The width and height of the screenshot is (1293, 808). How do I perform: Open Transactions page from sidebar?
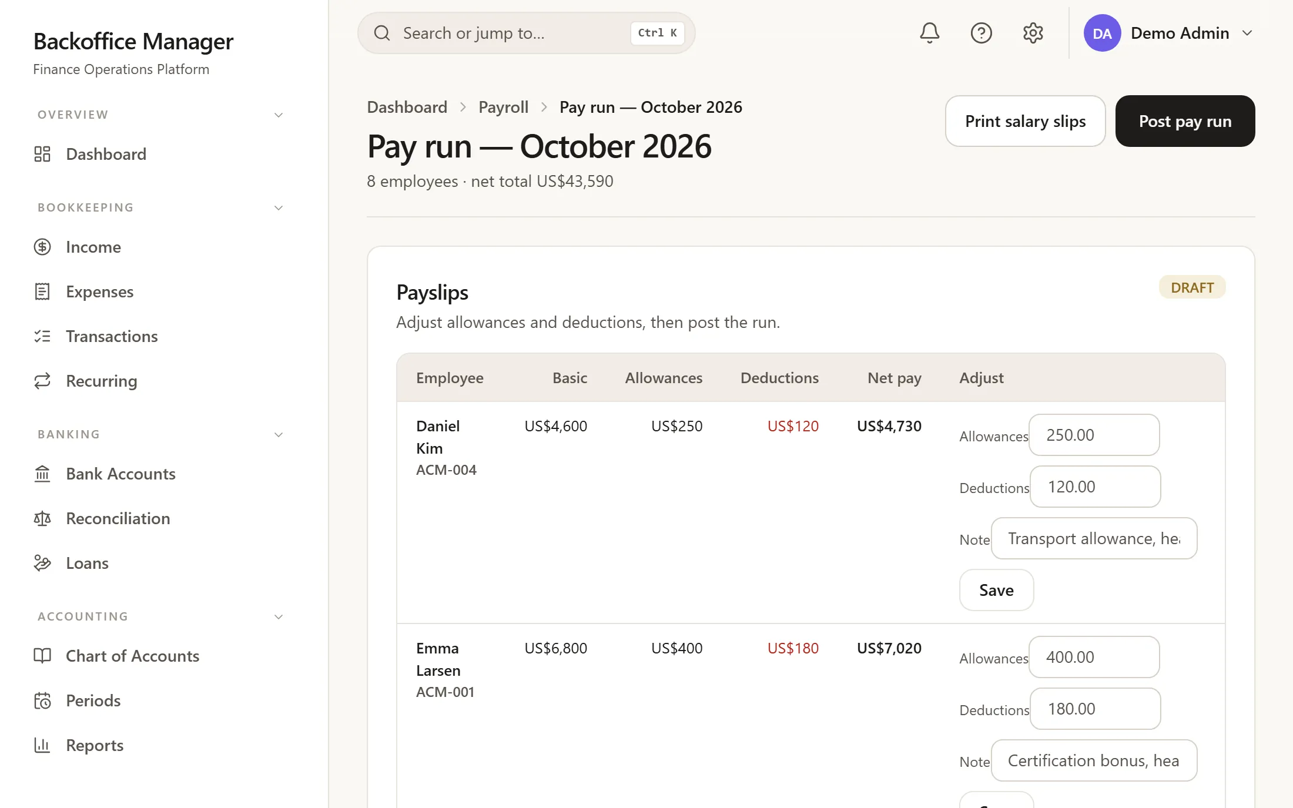112,336
